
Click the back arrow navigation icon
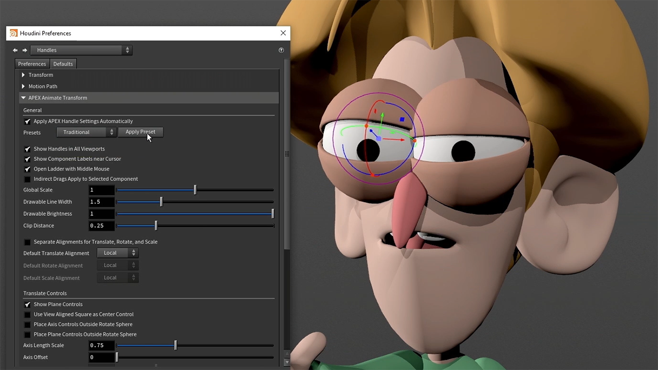[15, 50]
